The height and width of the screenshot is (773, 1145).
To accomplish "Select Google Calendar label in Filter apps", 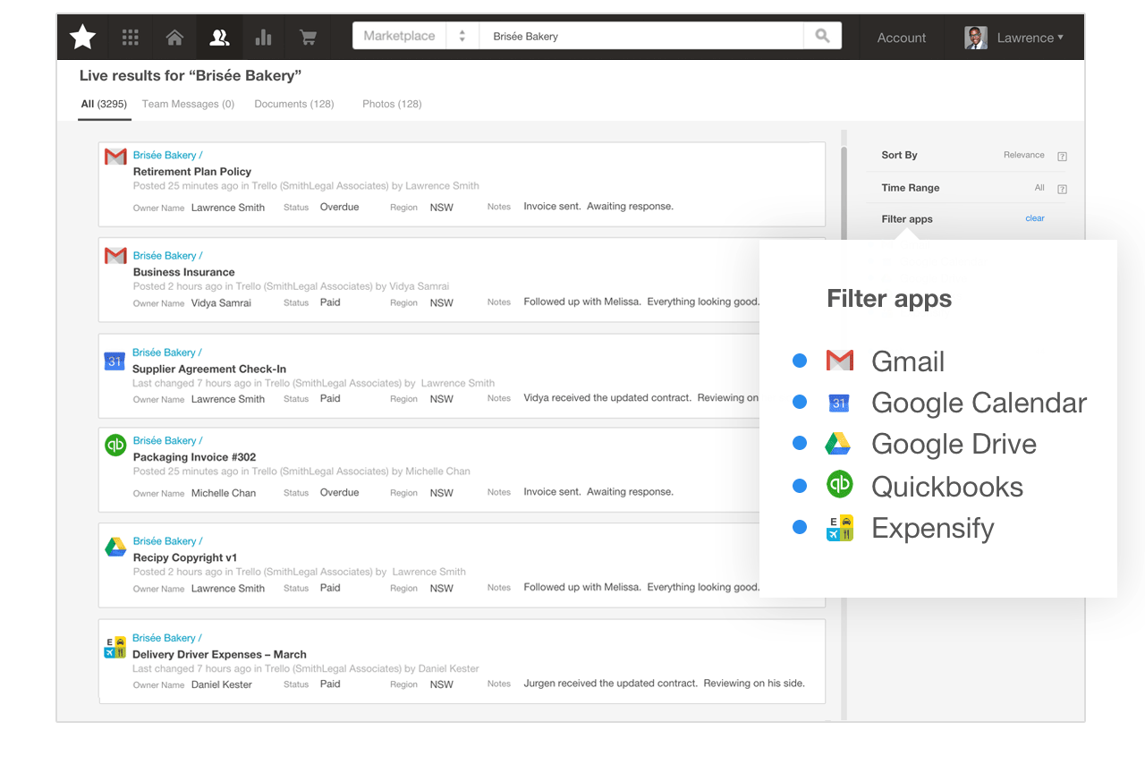I will (979, 403).
